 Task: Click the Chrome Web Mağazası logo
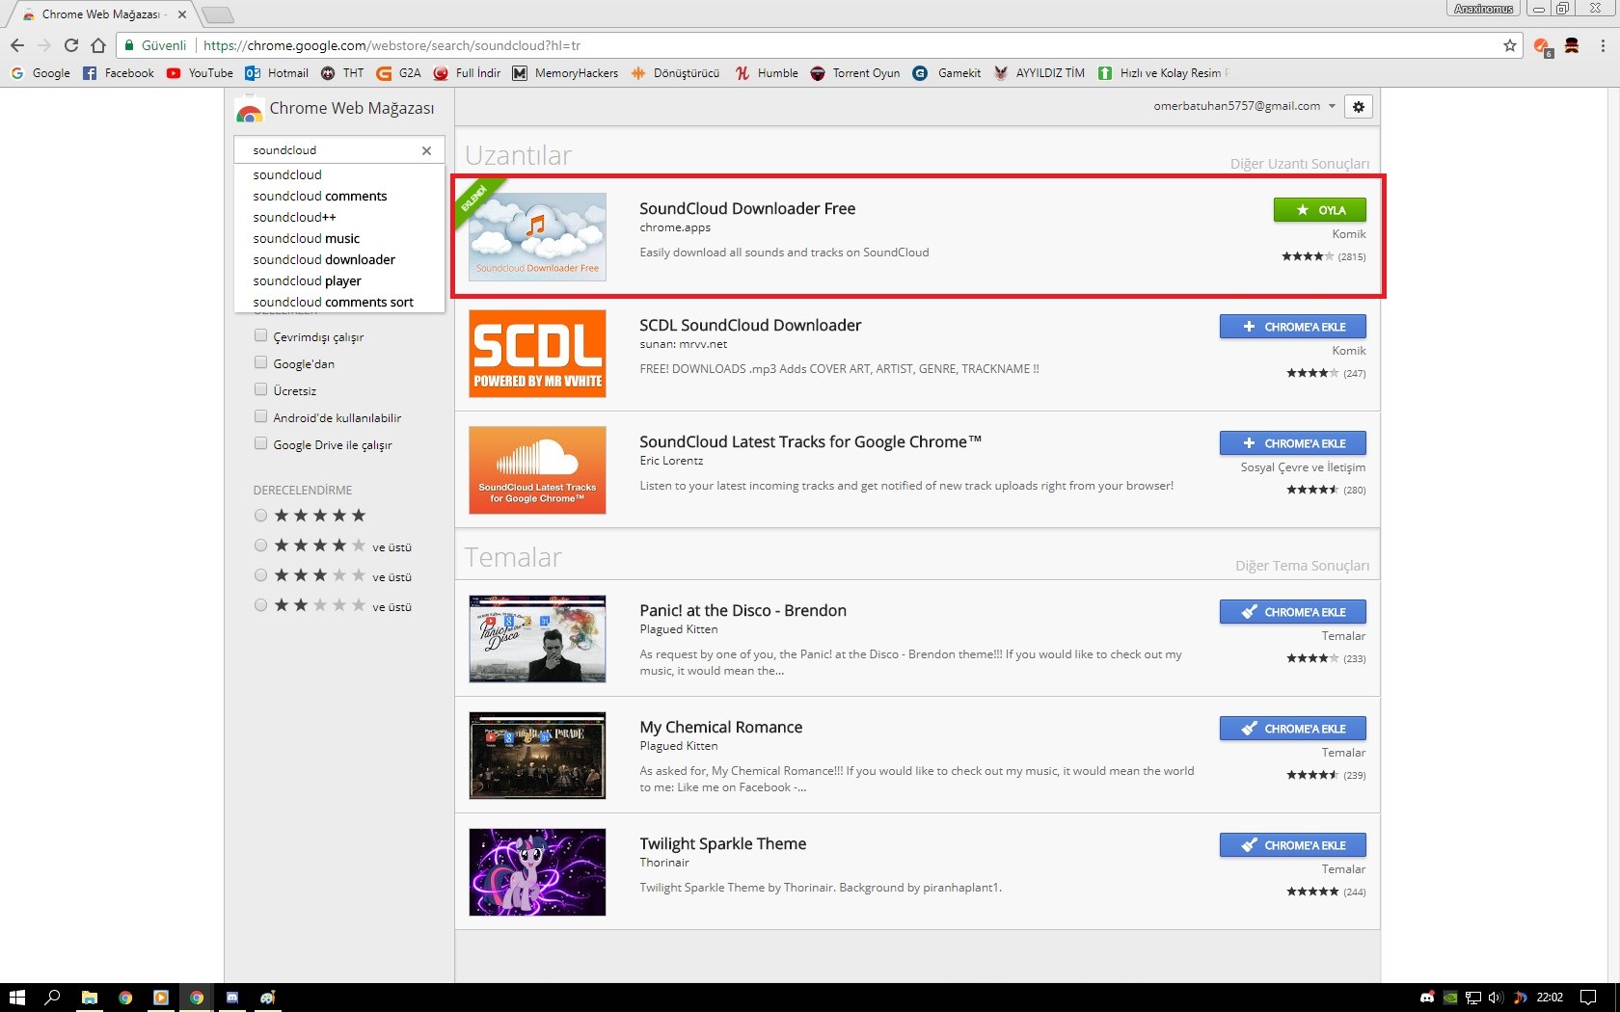click(335, 109)
